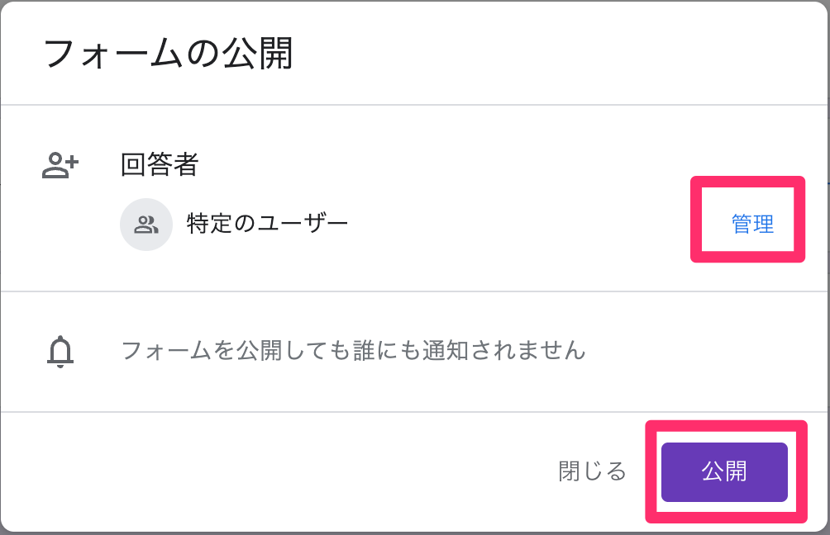Click the no-notification message row
This screenshot has width=830, height=535.
414,351
